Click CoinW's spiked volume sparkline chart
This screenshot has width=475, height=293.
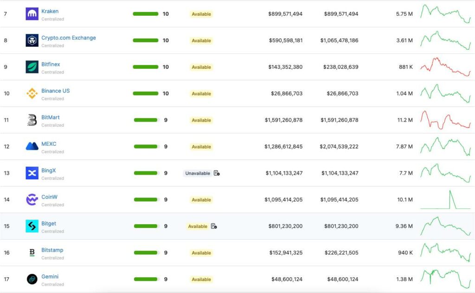click(x=446, y=200)
